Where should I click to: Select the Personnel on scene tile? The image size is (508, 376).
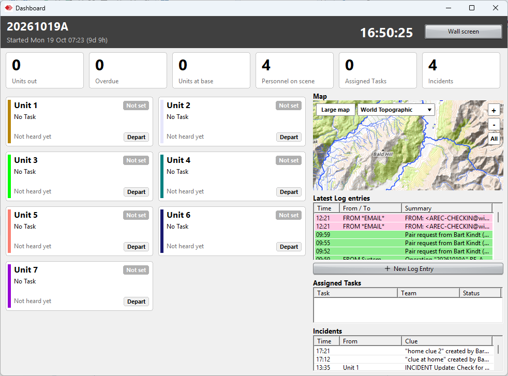(294, 70)
